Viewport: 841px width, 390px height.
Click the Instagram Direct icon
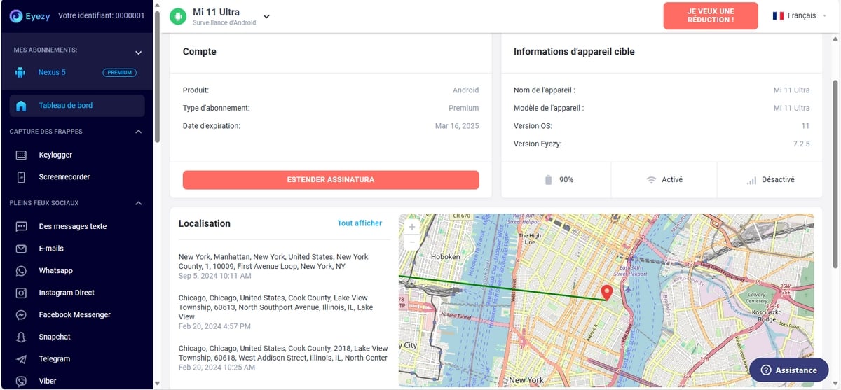coord(21,293)
